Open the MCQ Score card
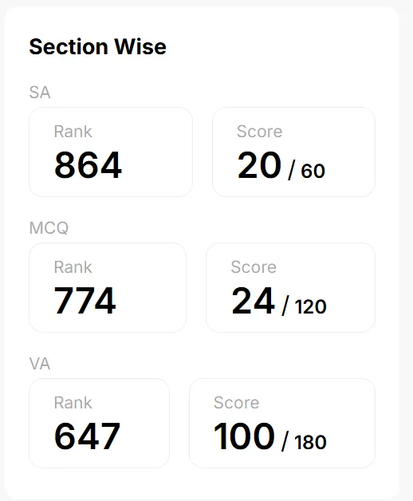The width and height of the screenshot is (413, 501). (x=291, y=287)
